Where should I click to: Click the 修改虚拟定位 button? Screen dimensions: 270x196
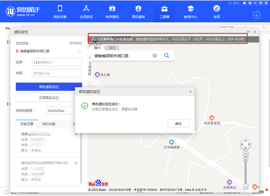point(49,86)
